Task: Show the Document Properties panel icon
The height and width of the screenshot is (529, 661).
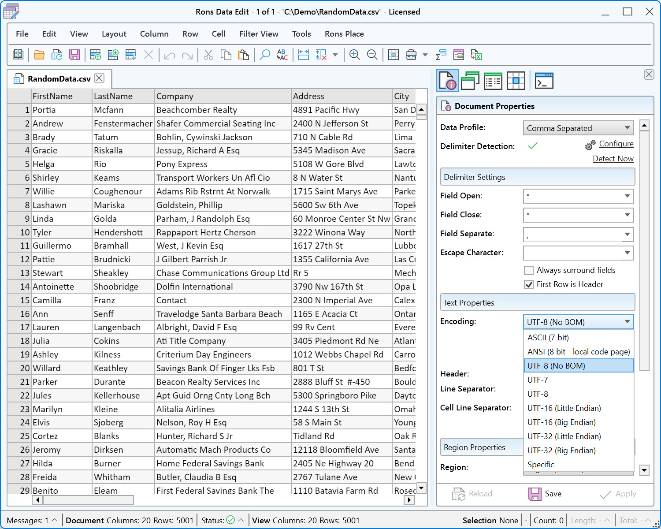Action: click(448, 81)
